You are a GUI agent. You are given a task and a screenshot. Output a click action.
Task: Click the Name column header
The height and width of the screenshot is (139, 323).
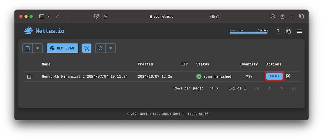click(x=46, y=64)
